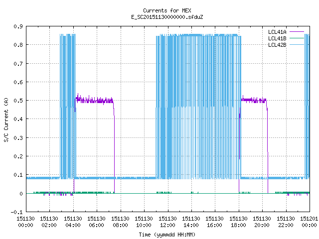Click the 151130 16:00 x-axis label
This screenshot has width=319, height=239.
pos(214,222)
